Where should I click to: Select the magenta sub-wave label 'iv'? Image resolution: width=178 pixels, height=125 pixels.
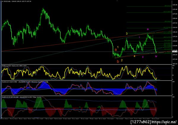pos(156,56)
